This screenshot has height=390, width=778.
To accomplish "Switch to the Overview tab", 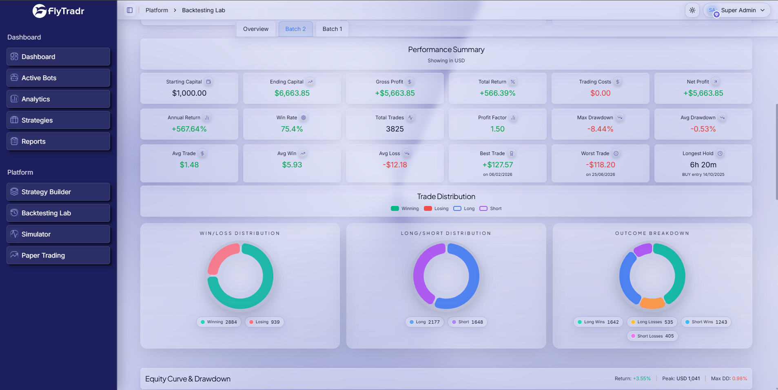I will tap(256, 29).
